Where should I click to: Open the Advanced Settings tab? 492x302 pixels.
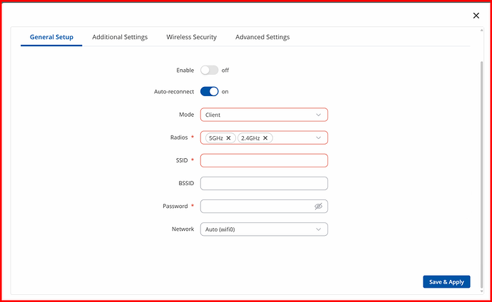pyautogui.click(x=262, y=37)
